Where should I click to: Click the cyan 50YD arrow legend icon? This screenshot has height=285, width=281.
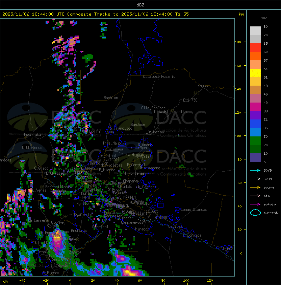coord(255,170)
